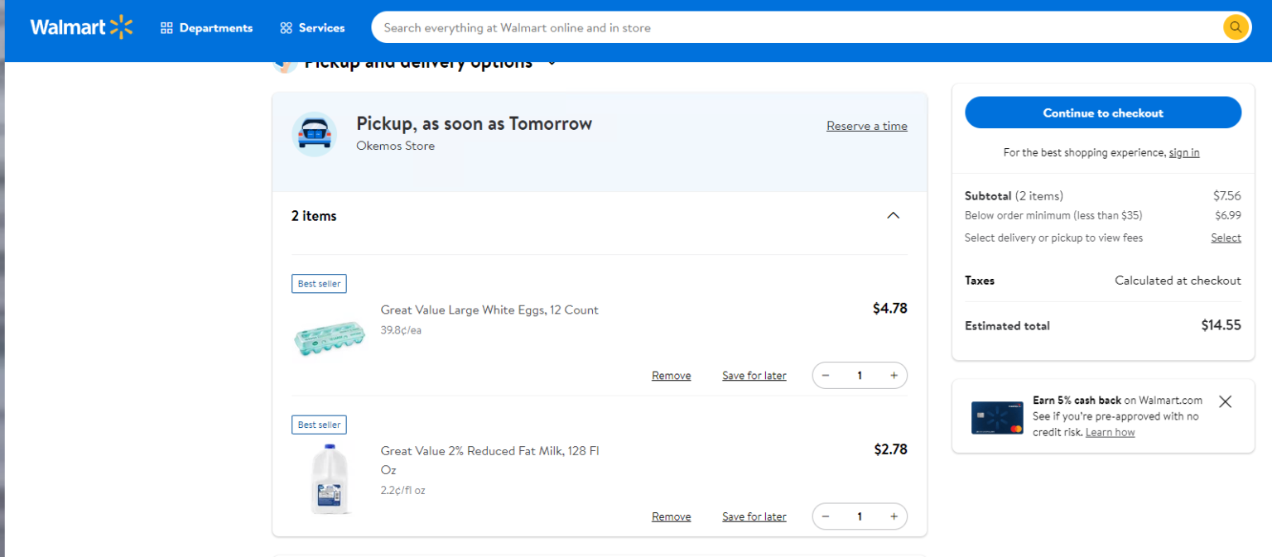Click the pickup car icon
Viewport: 1272px width, 557px height.
[314, 134]
